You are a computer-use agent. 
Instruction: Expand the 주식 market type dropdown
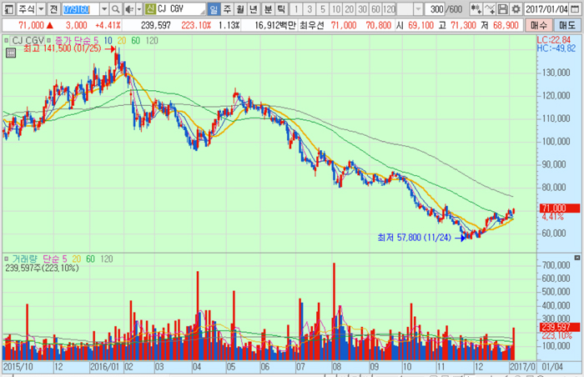41,8
